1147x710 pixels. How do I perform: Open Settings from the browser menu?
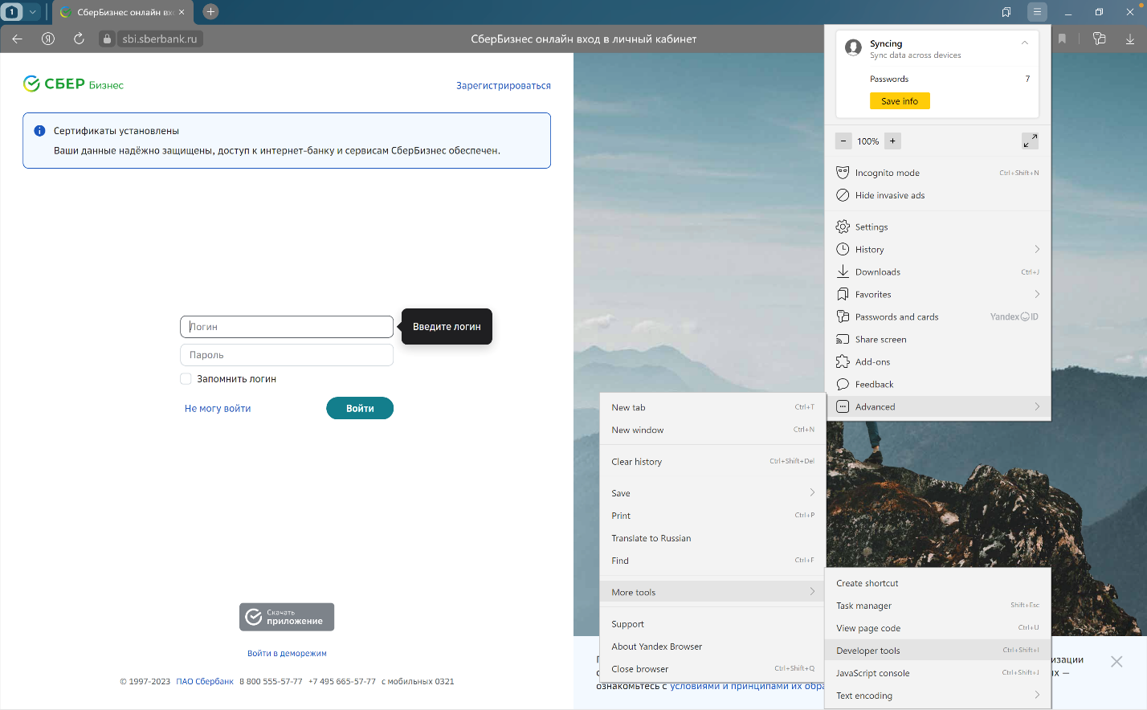coord(937,227)
